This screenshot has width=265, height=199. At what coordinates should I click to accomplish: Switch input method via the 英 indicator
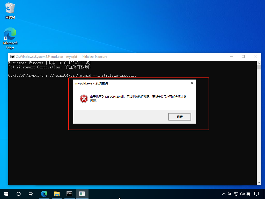pos(249,194)
